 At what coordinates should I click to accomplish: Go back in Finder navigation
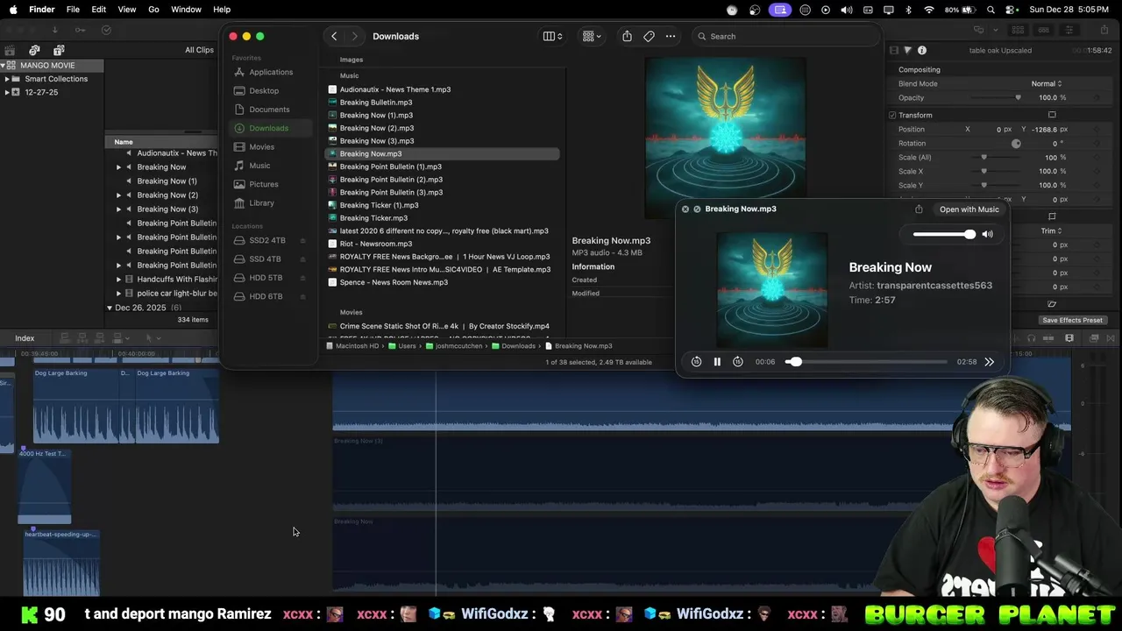(334, 36)
